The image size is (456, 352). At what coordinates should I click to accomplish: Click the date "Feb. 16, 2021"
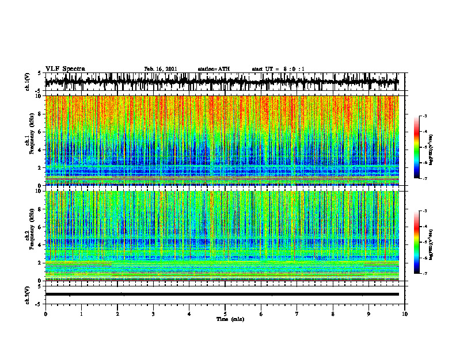point(161,69)
